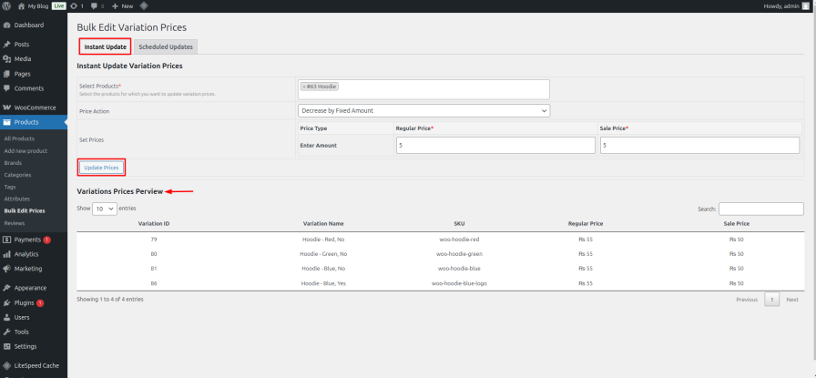Viewport: 816px width, 378px height.
Task: Open LiteSpeed Cache via its icon
Action: click(7, 365)
